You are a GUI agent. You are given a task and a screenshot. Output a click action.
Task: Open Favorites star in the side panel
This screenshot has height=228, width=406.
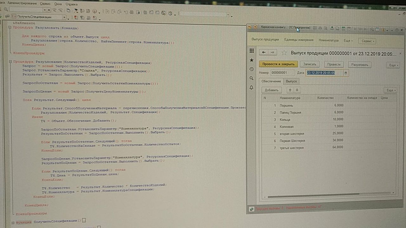252,60
